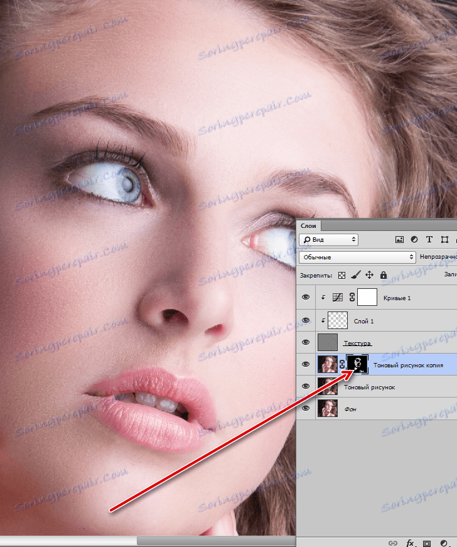Click the thumbnail of Тоновый рисунок layer
457x547 pixels.
328,386
